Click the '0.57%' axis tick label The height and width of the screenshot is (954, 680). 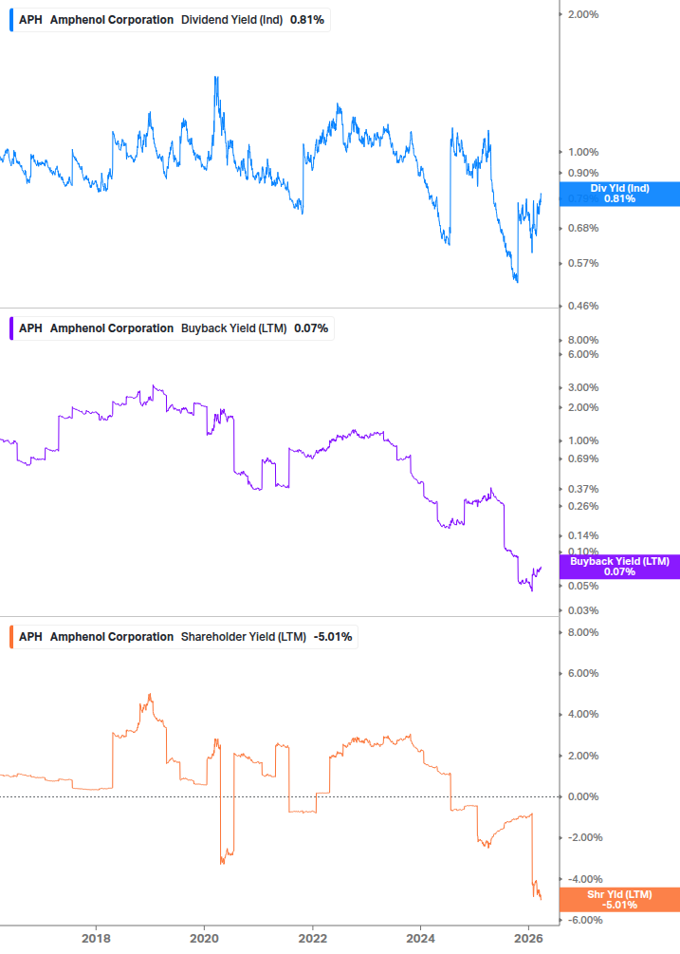[583, 264]
